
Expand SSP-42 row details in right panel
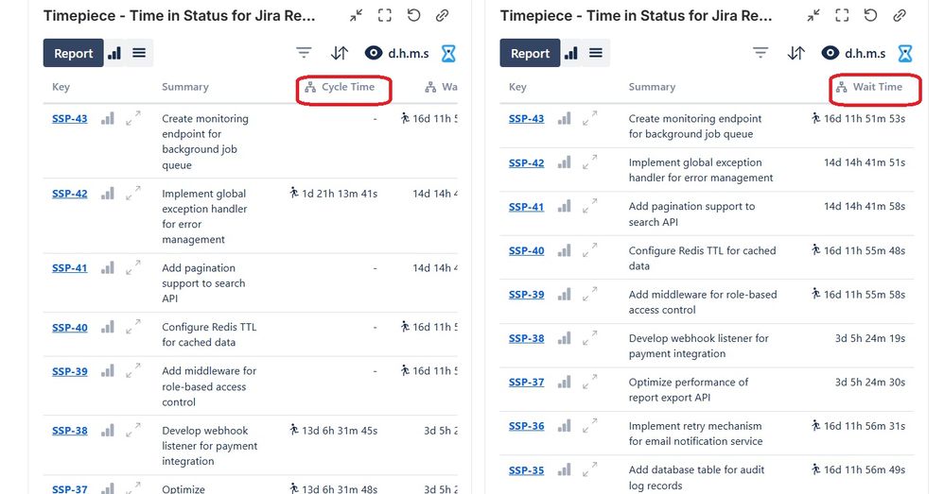coord(590,162)
